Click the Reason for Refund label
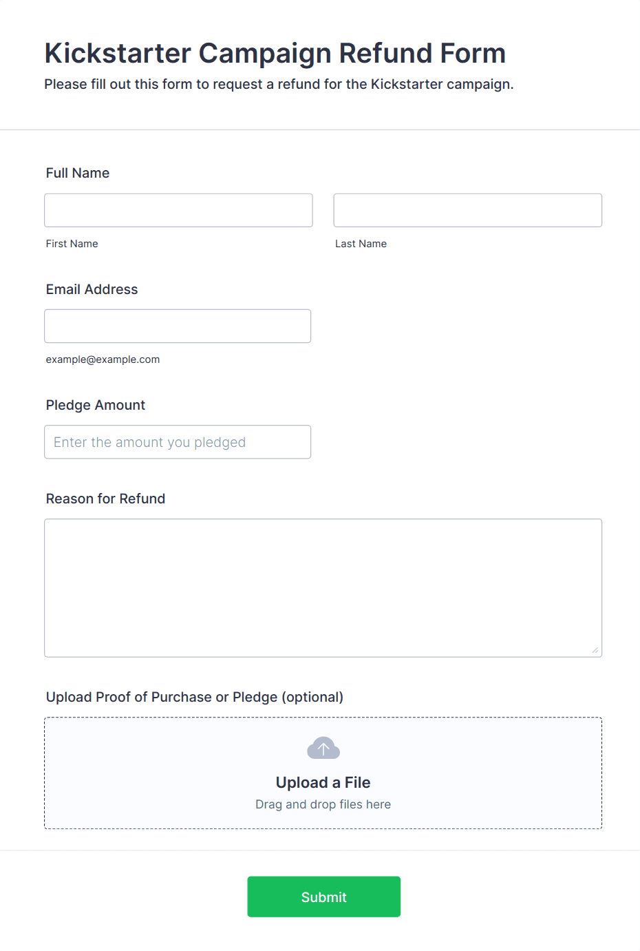This screenshot has width=640, height=951. click(x=105, y=499)
